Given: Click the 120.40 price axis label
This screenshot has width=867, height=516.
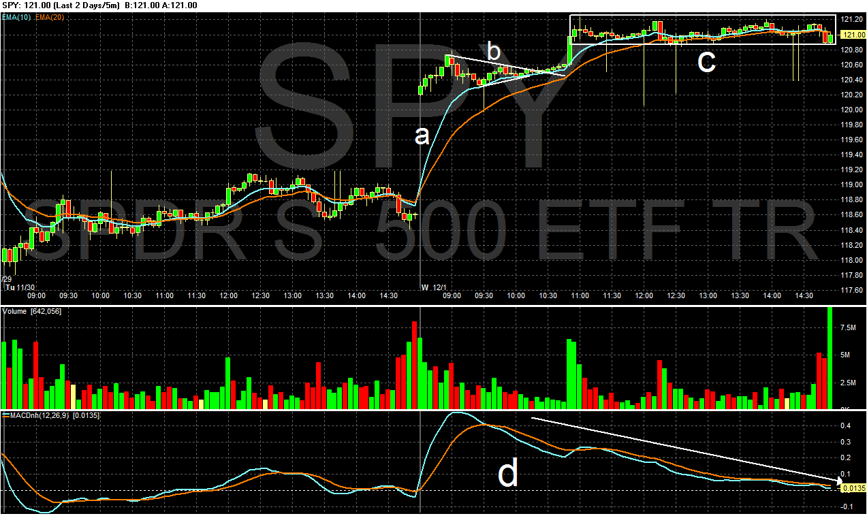Looking at the screenshot, I should click(853, 80).
